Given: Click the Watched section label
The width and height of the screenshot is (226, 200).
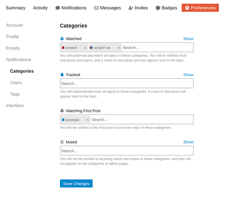Looking at the screenshot, I should 74,39.
